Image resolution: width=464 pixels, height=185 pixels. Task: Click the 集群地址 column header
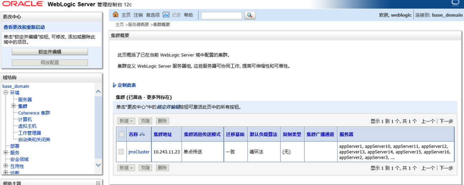click(163, 134)
